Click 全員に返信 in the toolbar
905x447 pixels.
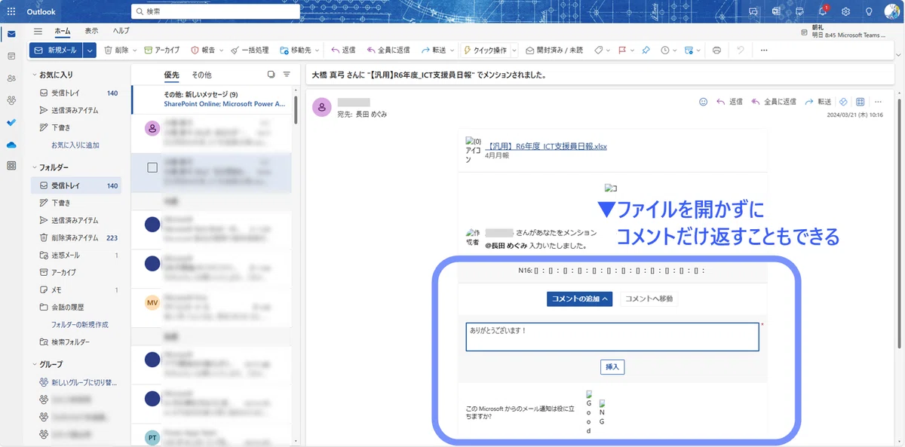coord(388,50)
